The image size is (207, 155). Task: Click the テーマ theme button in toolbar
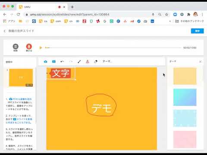coord(107,61)
